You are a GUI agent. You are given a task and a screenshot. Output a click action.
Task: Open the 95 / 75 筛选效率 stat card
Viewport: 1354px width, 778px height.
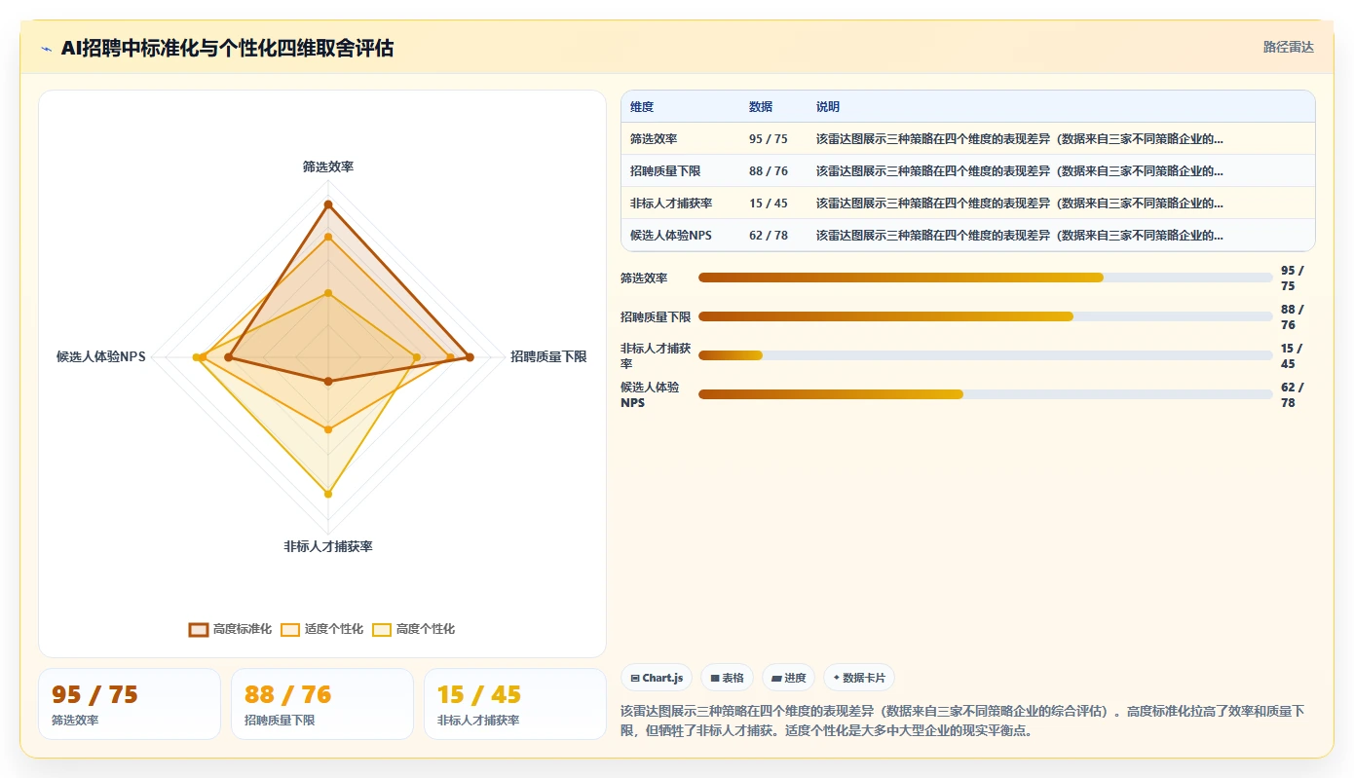[130, 704]
